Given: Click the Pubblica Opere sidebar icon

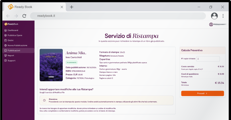Looking at the screenshot, I should tap(5, 35).
